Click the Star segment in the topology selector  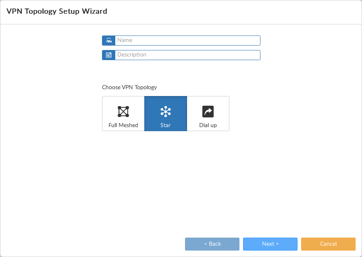[x=165, y=113]
